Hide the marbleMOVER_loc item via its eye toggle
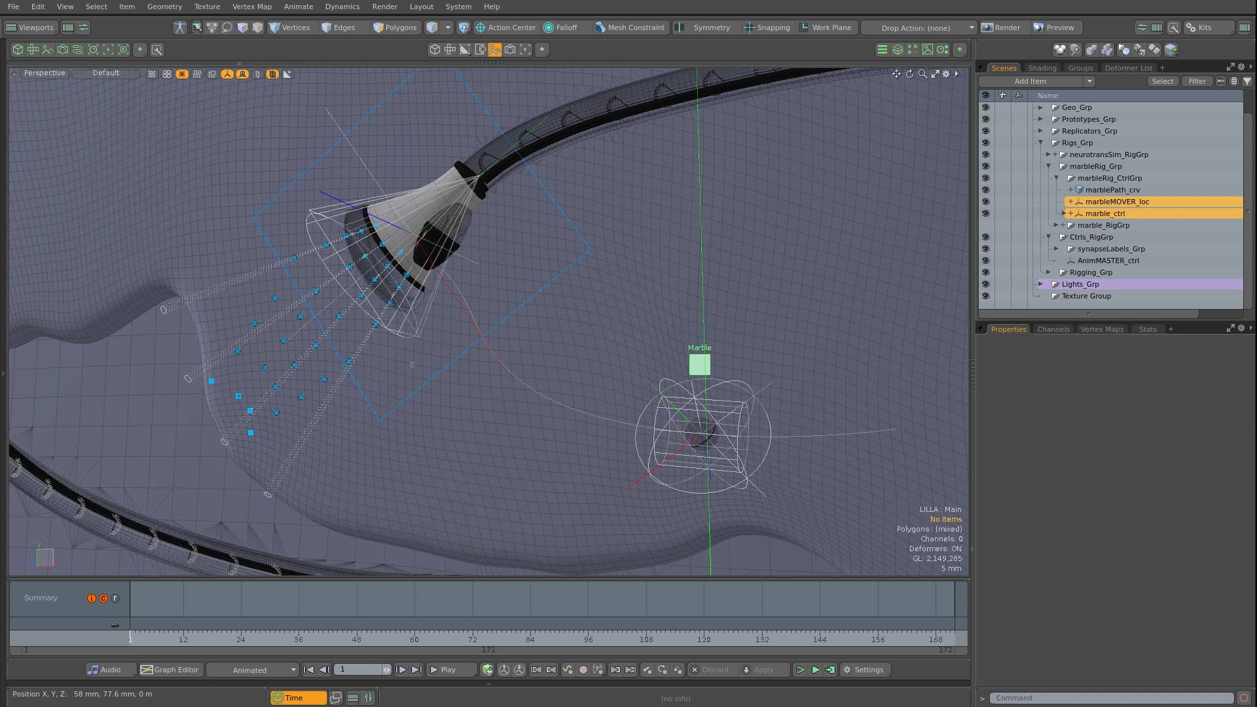This screenshot has height=707, width=1257. [986, 202]
